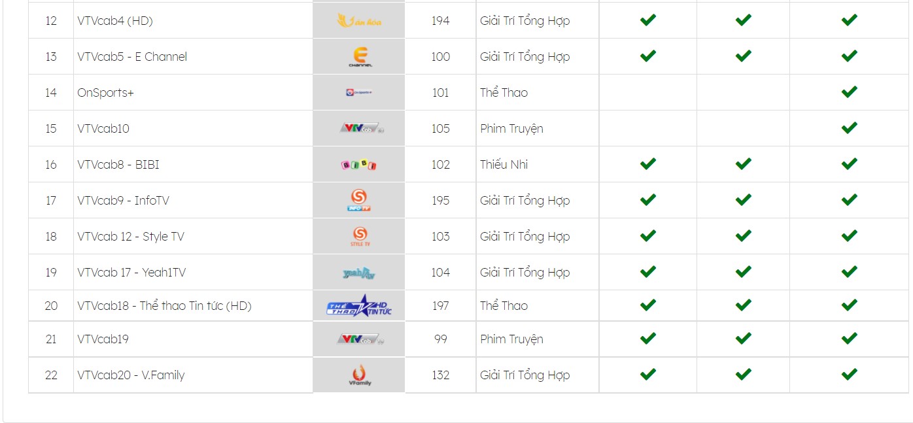
Task: Click the Style TV channel logo
Action: coord(359,236)
